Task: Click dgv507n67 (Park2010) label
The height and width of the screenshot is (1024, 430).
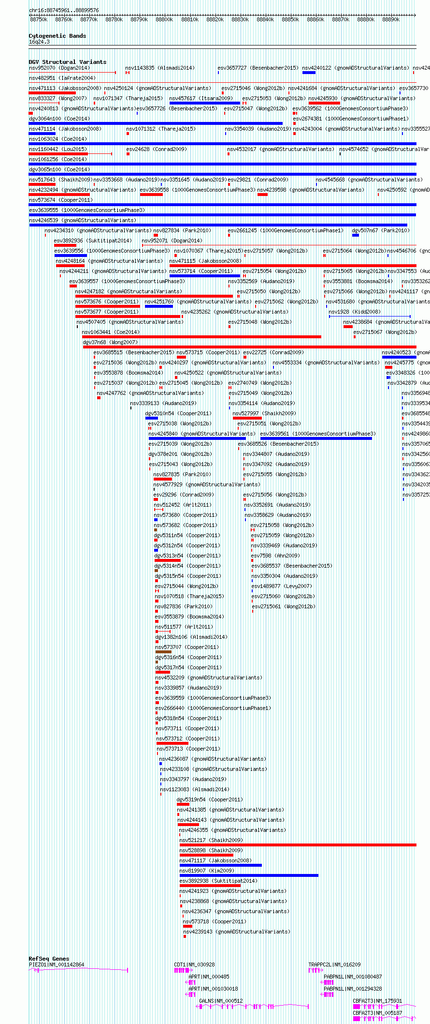Action: tap(381, 230)
